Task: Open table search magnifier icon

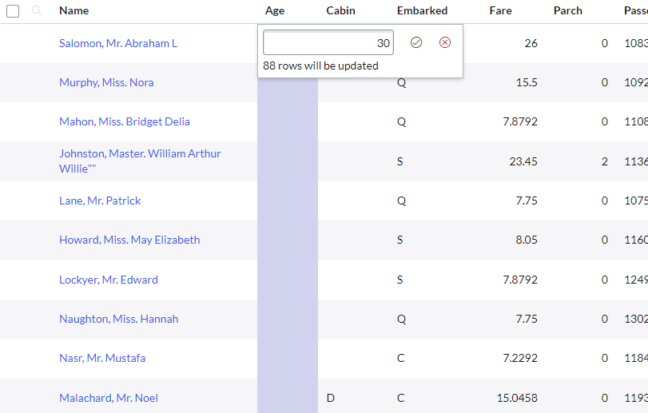Action: pyautogui.click(x=37, y=10)
